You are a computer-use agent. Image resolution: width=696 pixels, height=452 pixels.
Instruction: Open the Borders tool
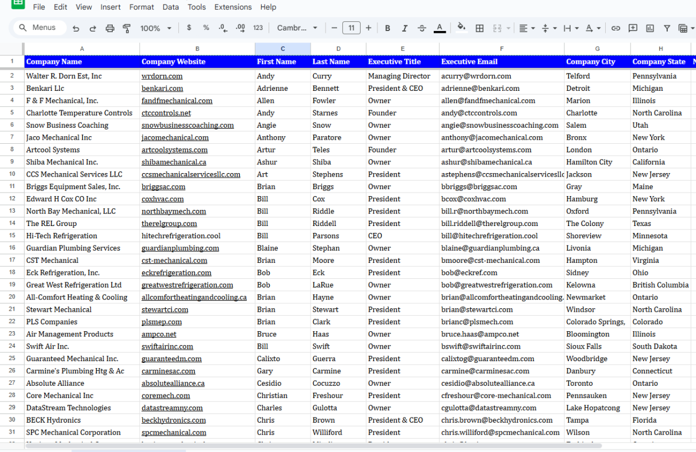pos(480,28)
